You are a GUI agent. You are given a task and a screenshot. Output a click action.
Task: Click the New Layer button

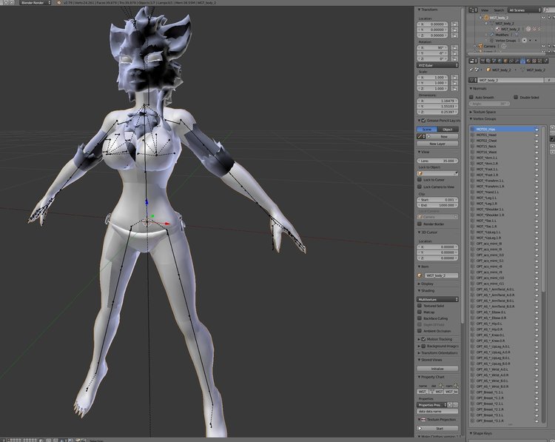(x=437, y=144)
